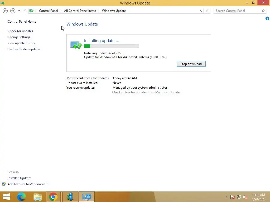Go up one level with Up arrow
Viewport: 270px width, 202px height.
point(25,11)
